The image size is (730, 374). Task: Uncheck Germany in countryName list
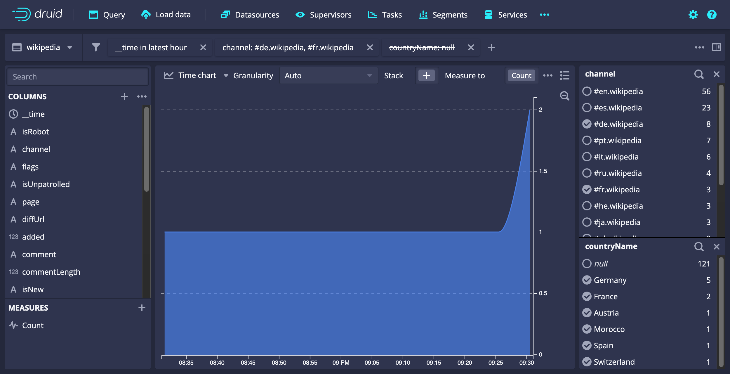point(587,280)
